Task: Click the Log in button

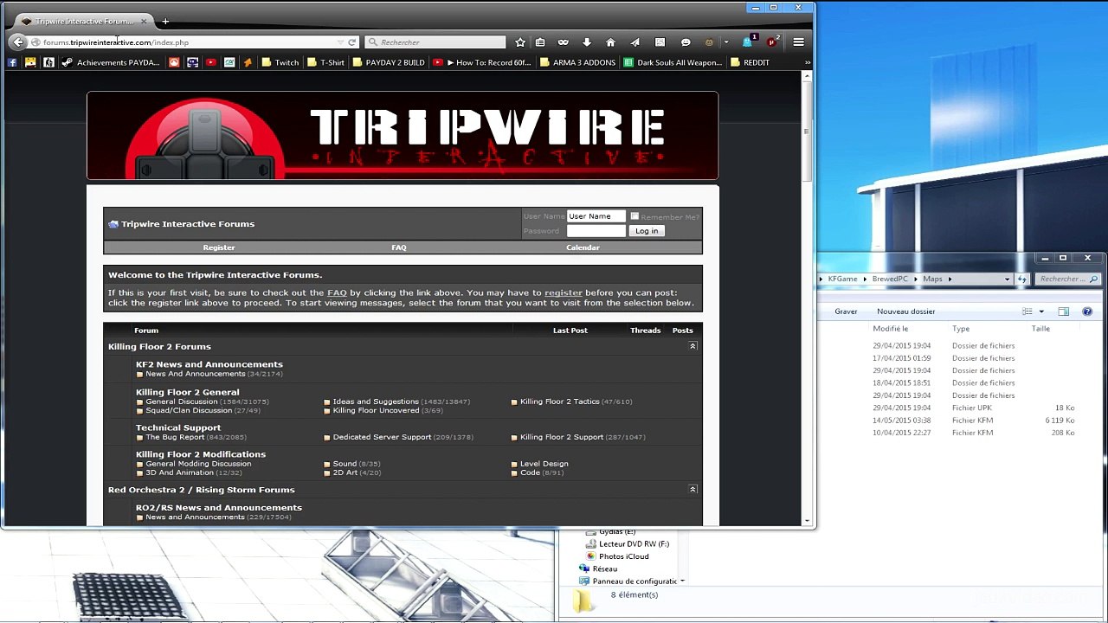Action: pyautogui.click(x=647, y=231)
